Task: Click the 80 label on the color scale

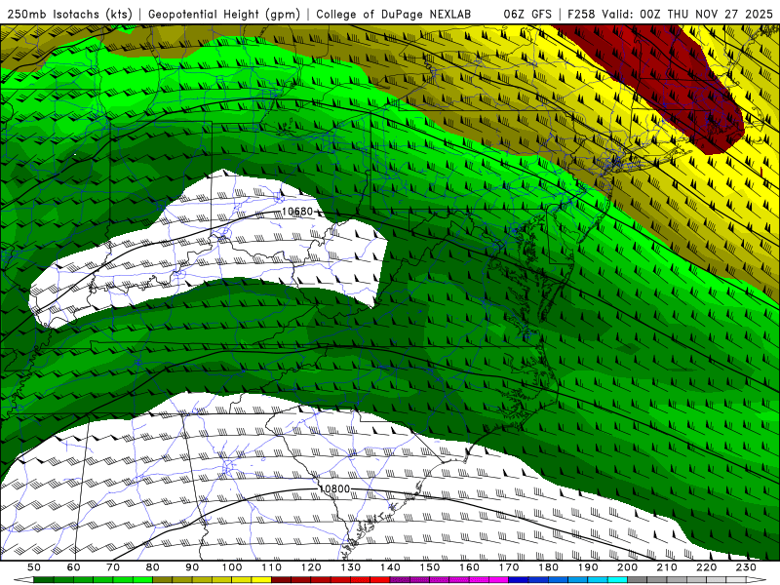Action: (153, 567)
